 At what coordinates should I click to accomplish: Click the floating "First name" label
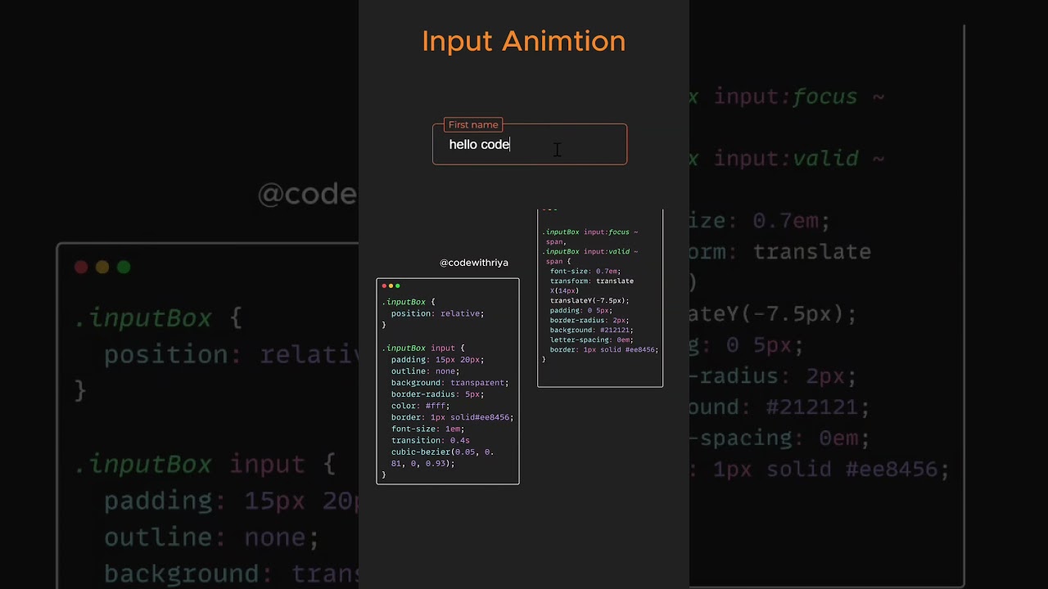(473, 124)
